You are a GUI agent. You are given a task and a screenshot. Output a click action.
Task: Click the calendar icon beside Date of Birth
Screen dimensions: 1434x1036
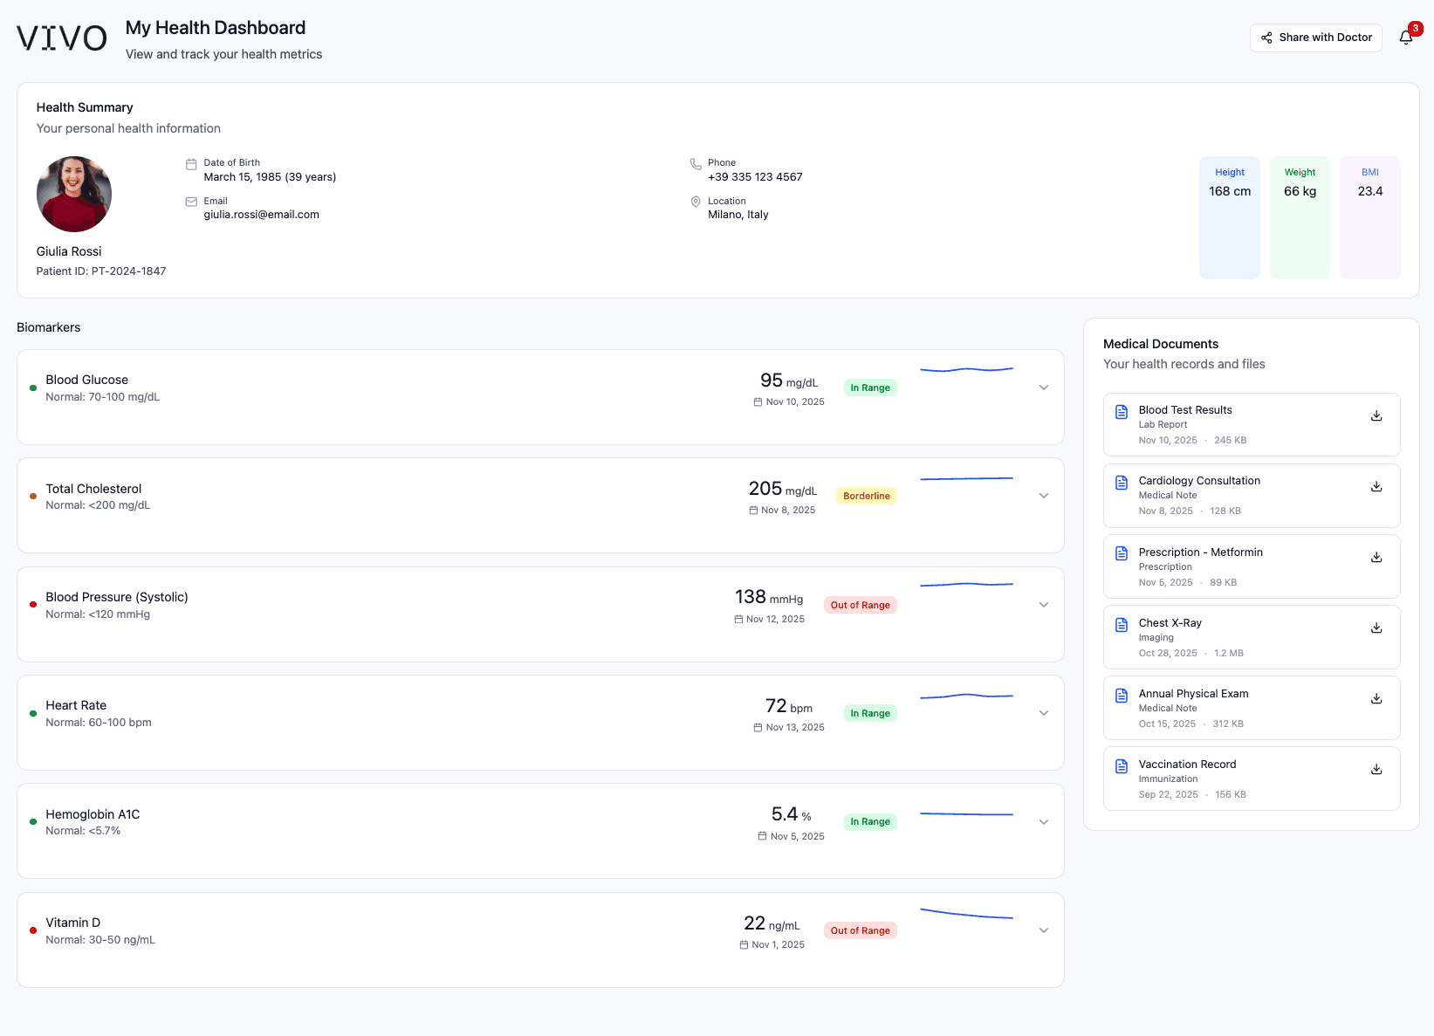click(x=191, y=163)
